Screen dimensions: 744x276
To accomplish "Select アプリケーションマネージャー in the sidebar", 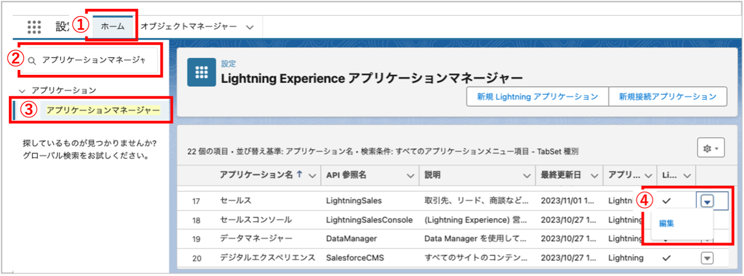I will [x=103, y=110].
